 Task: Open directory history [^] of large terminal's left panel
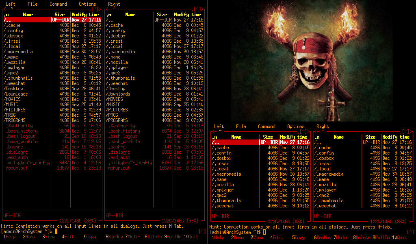coord(95,9)
